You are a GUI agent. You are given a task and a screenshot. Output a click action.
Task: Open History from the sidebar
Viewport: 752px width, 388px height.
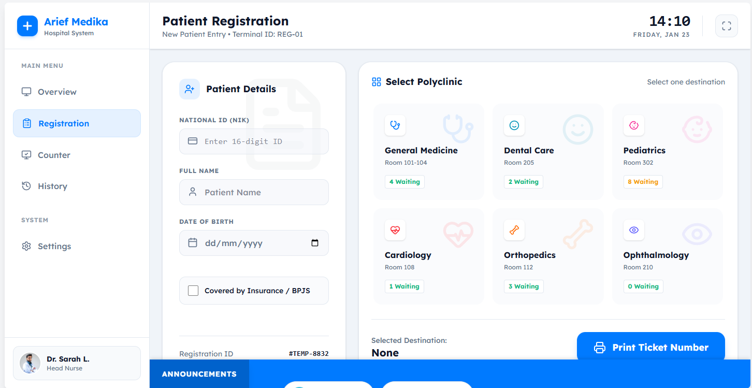click(52, 186)
